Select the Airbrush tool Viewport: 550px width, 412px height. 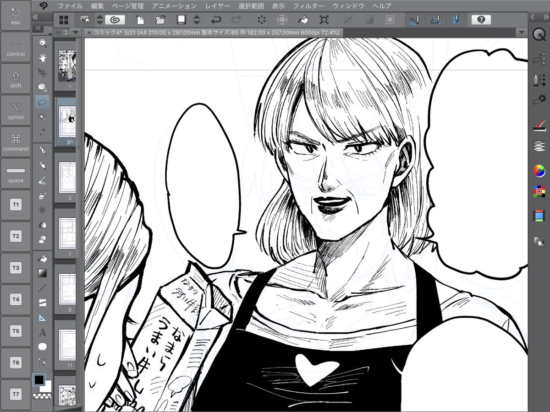[43, 195]
